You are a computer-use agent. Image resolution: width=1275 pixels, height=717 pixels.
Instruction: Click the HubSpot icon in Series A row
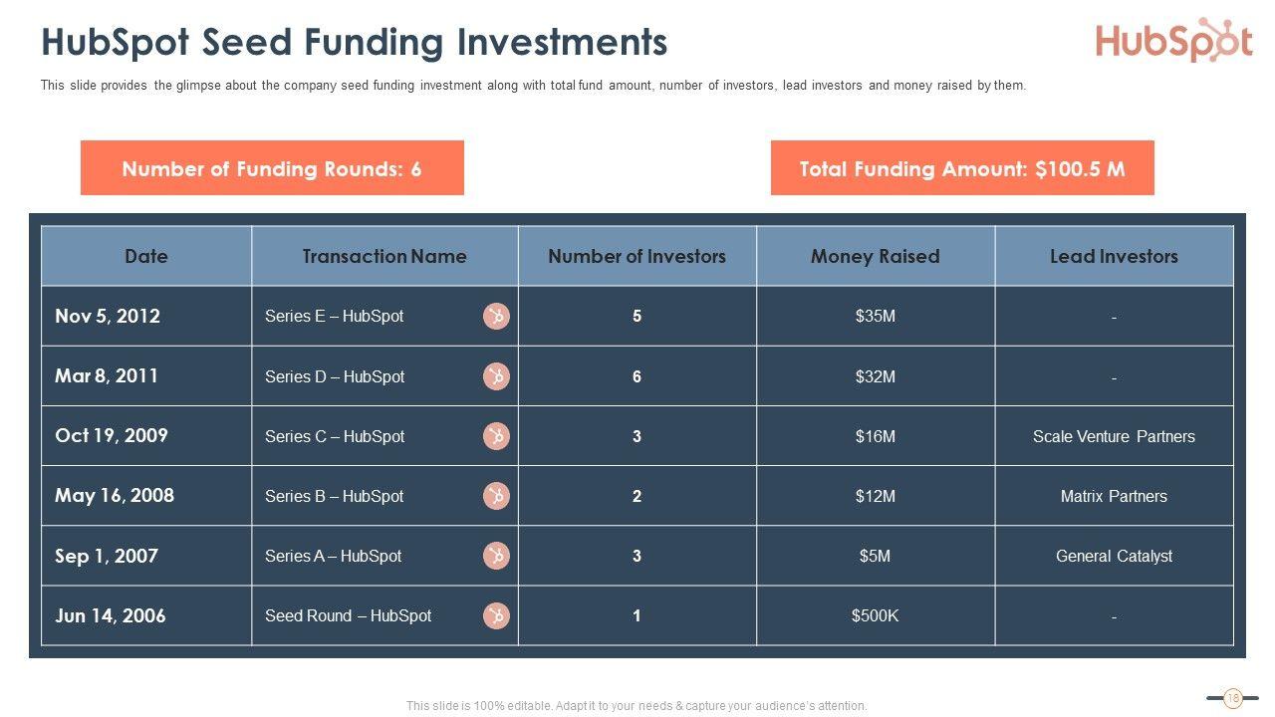496,556
